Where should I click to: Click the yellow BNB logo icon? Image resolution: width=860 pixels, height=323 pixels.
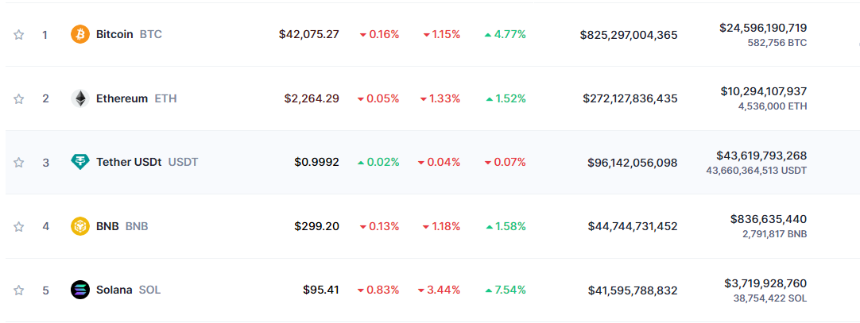pyautogui.click(x=80, y=226)
